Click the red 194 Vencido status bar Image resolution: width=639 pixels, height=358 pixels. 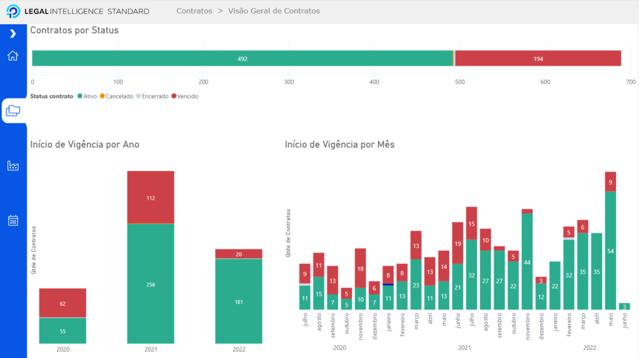(538, 59)
